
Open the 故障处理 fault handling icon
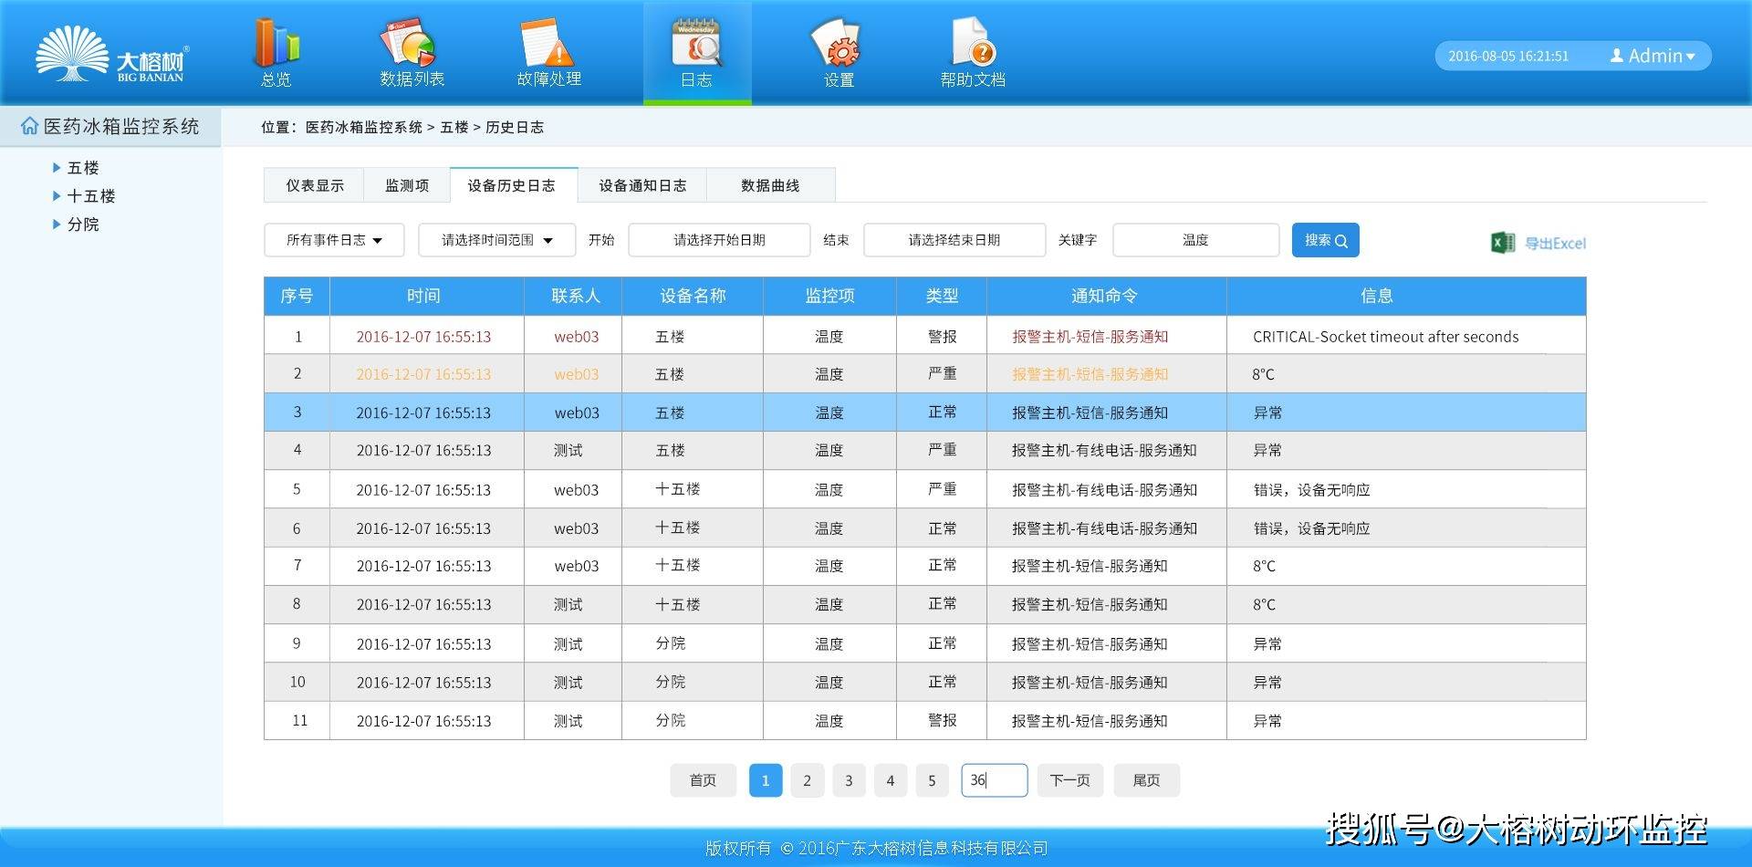(x=546, y=43)
